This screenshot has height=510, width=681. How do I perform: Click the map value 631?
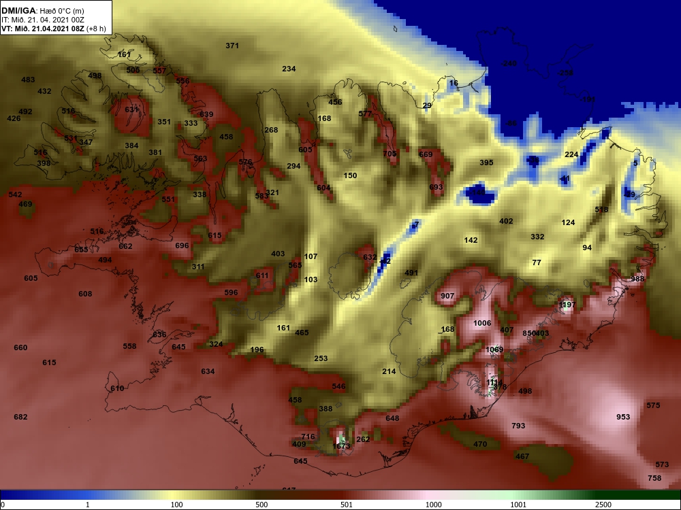tap(131, 109)
